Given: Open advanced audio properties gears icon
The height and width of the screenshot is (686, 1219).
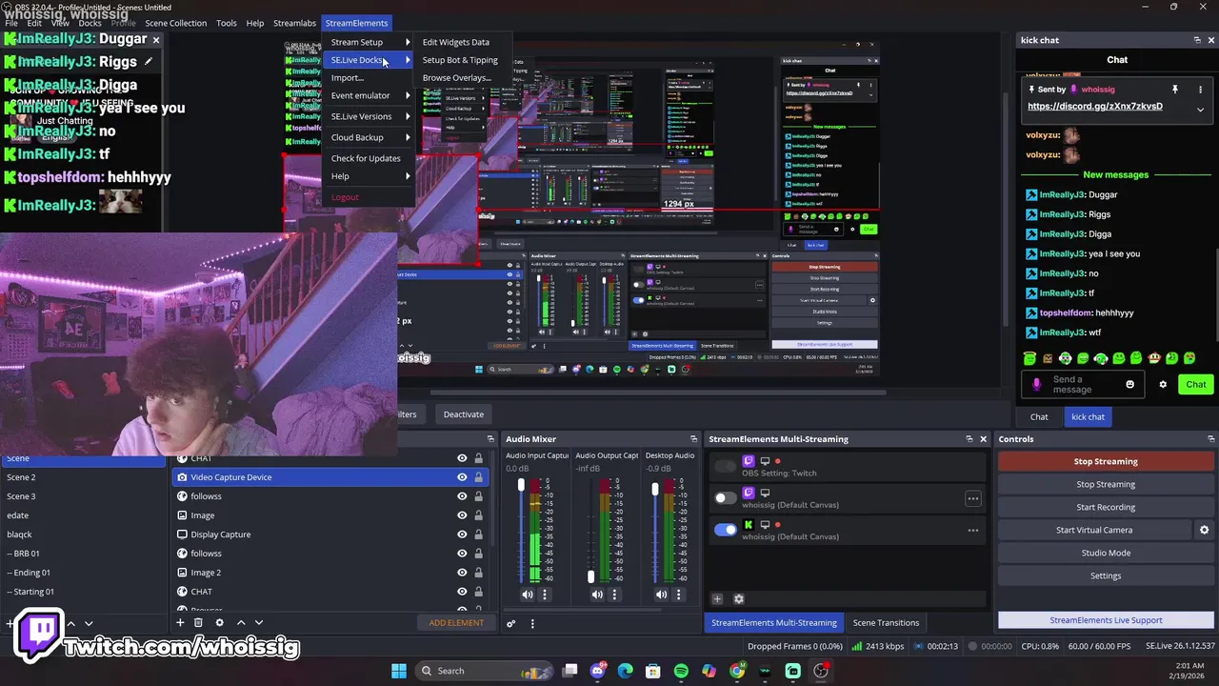Looking at the screenshot, I should point(510,623).
